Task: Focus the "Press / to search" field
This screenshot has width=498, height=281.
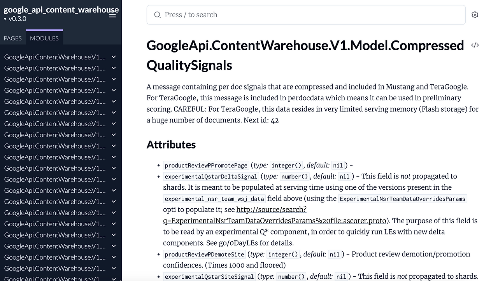Action: [x=306, y=15]
